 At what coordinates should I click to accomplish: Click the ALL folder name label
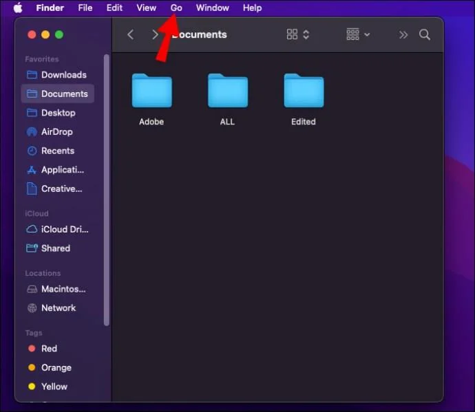tap(227, 122)
